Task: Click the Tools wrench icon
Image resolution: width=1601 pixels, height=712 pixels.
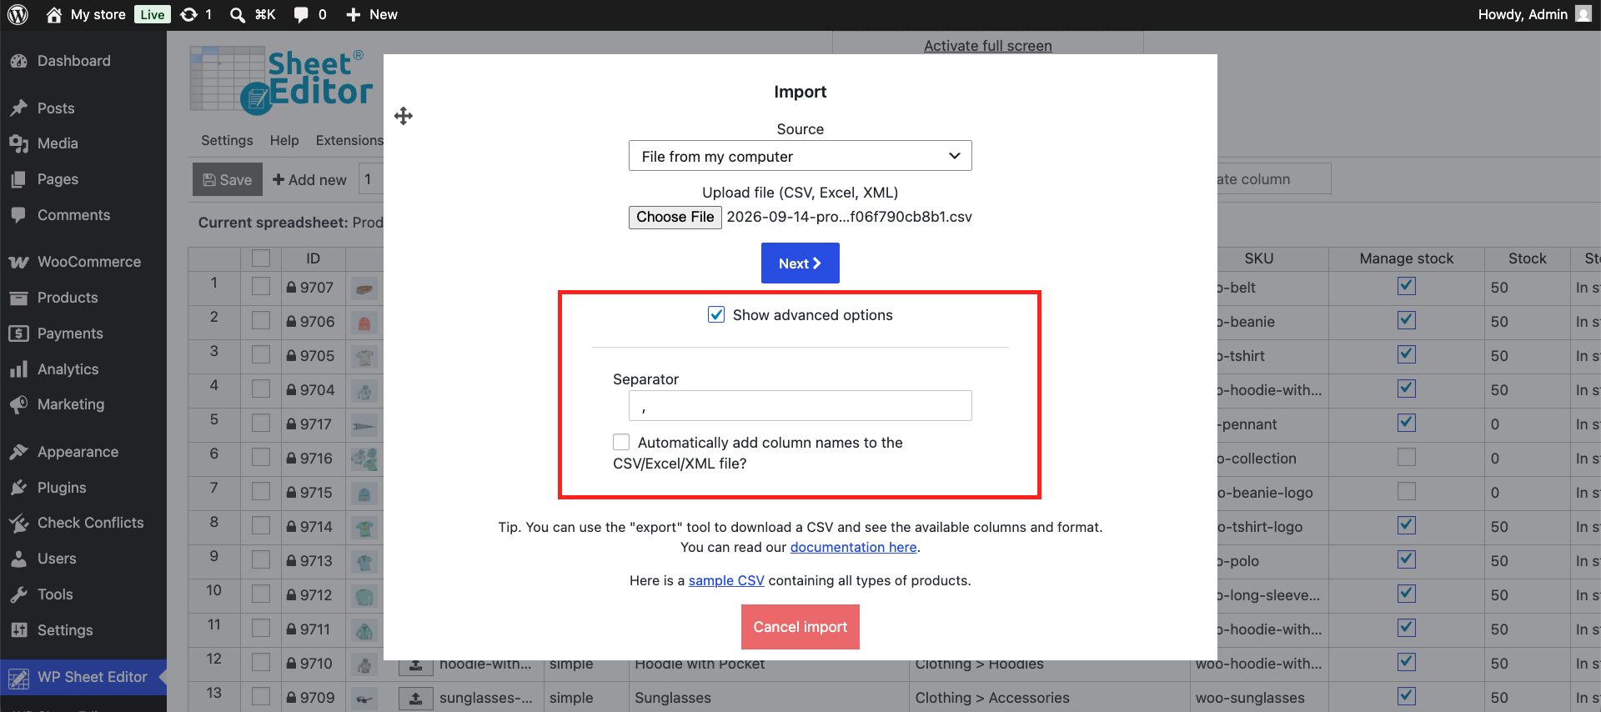Action: pyautogui.click(x=18, y=594)
